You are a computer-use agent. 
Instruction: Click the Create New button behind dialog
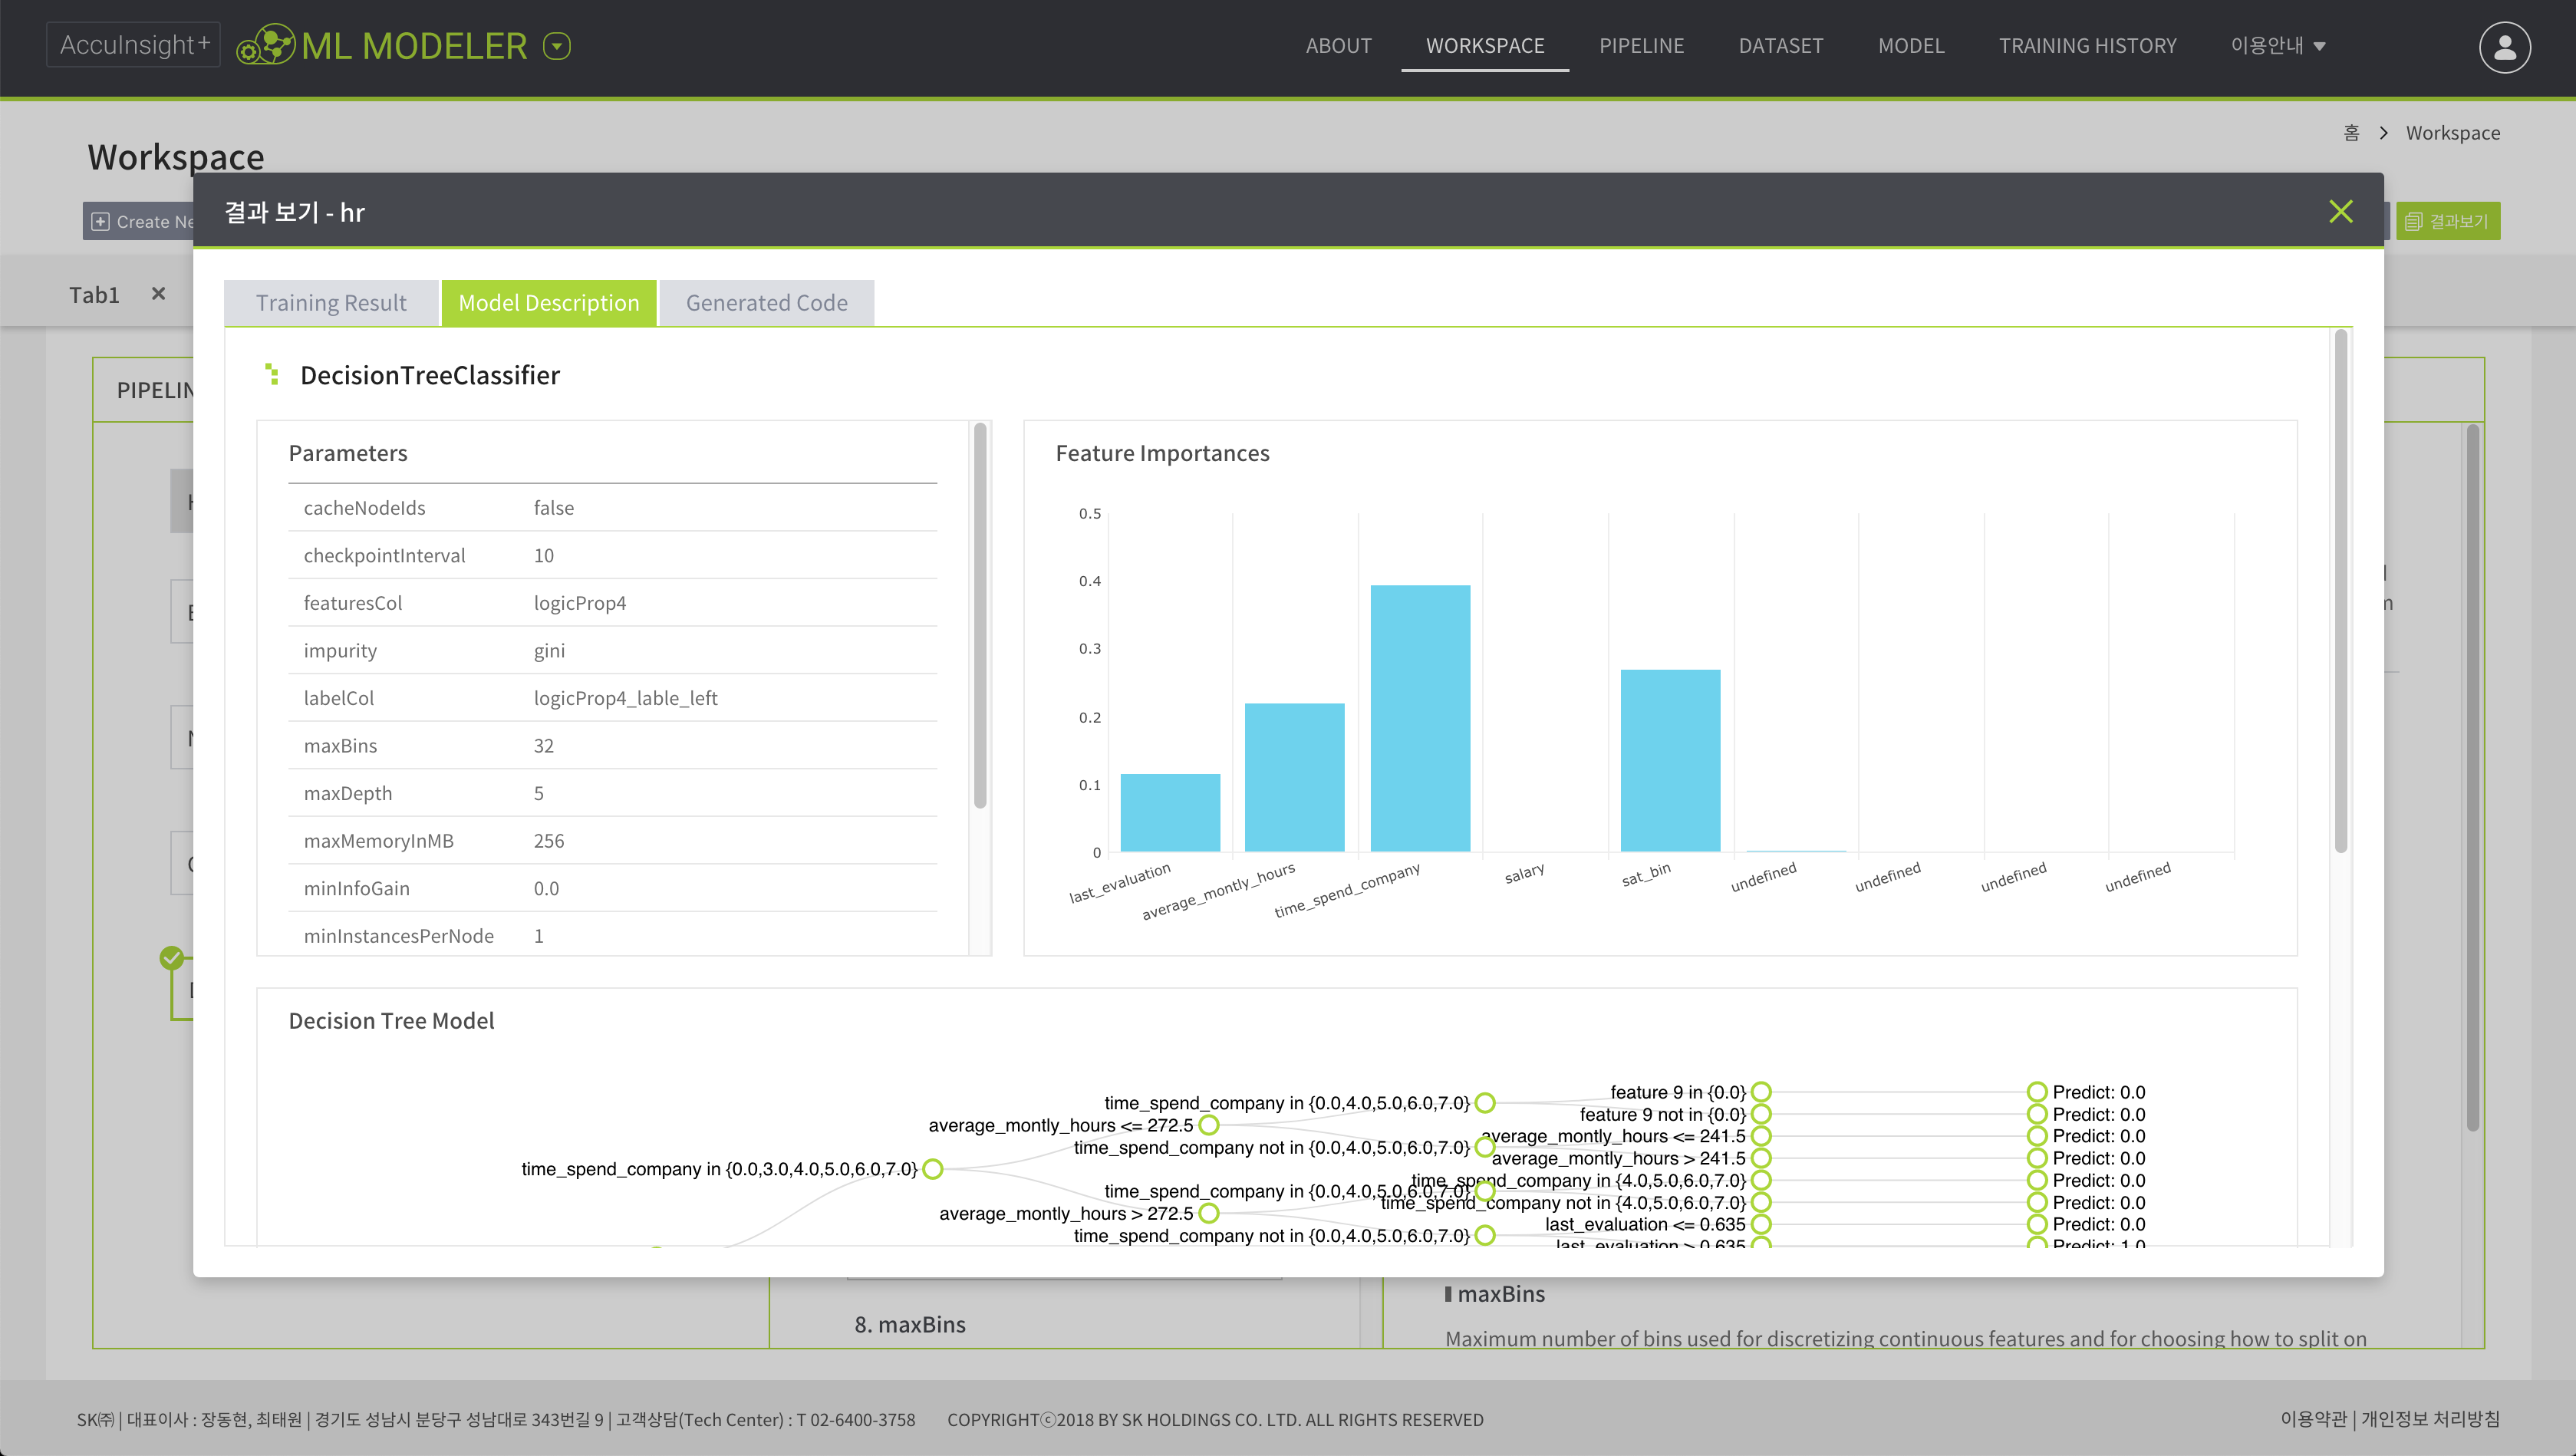pyautogui.click(x=138, y=221)
